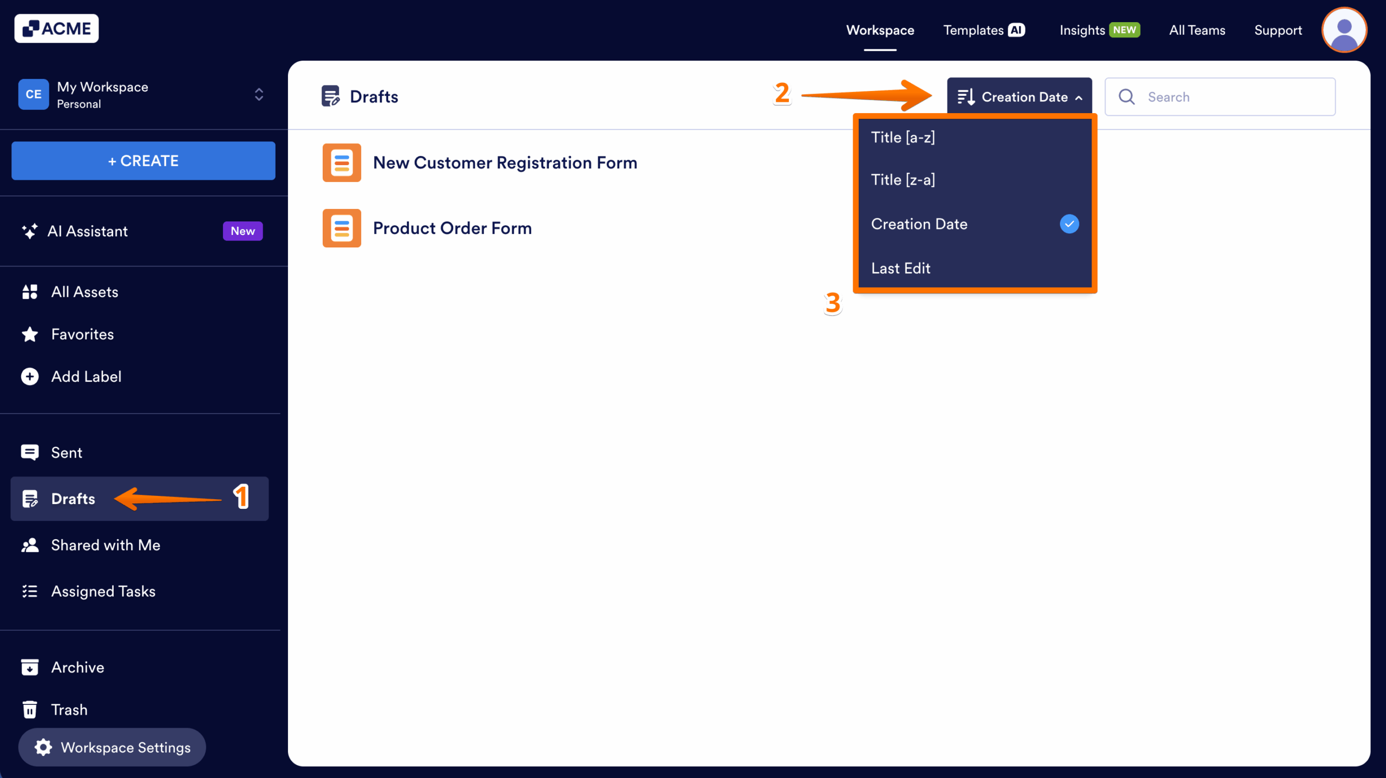The image size is (1386, 778).
Task: Select Creation Date sorting option
Action: tap(919, 224)
